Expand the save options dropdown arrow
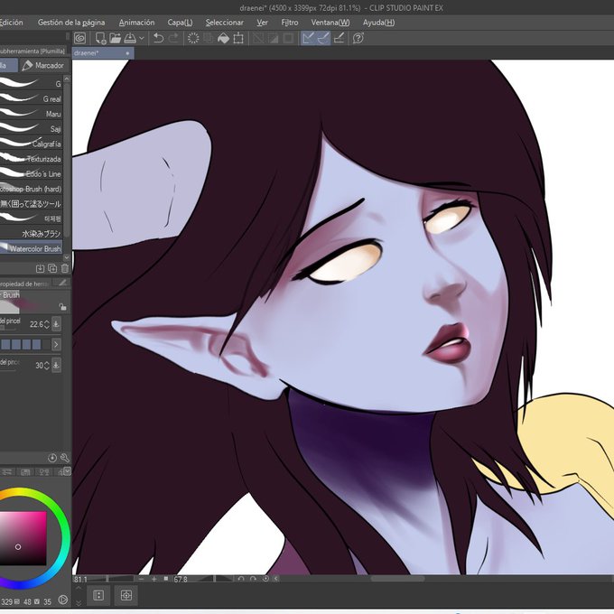614x614 pixels. [142, 38]
